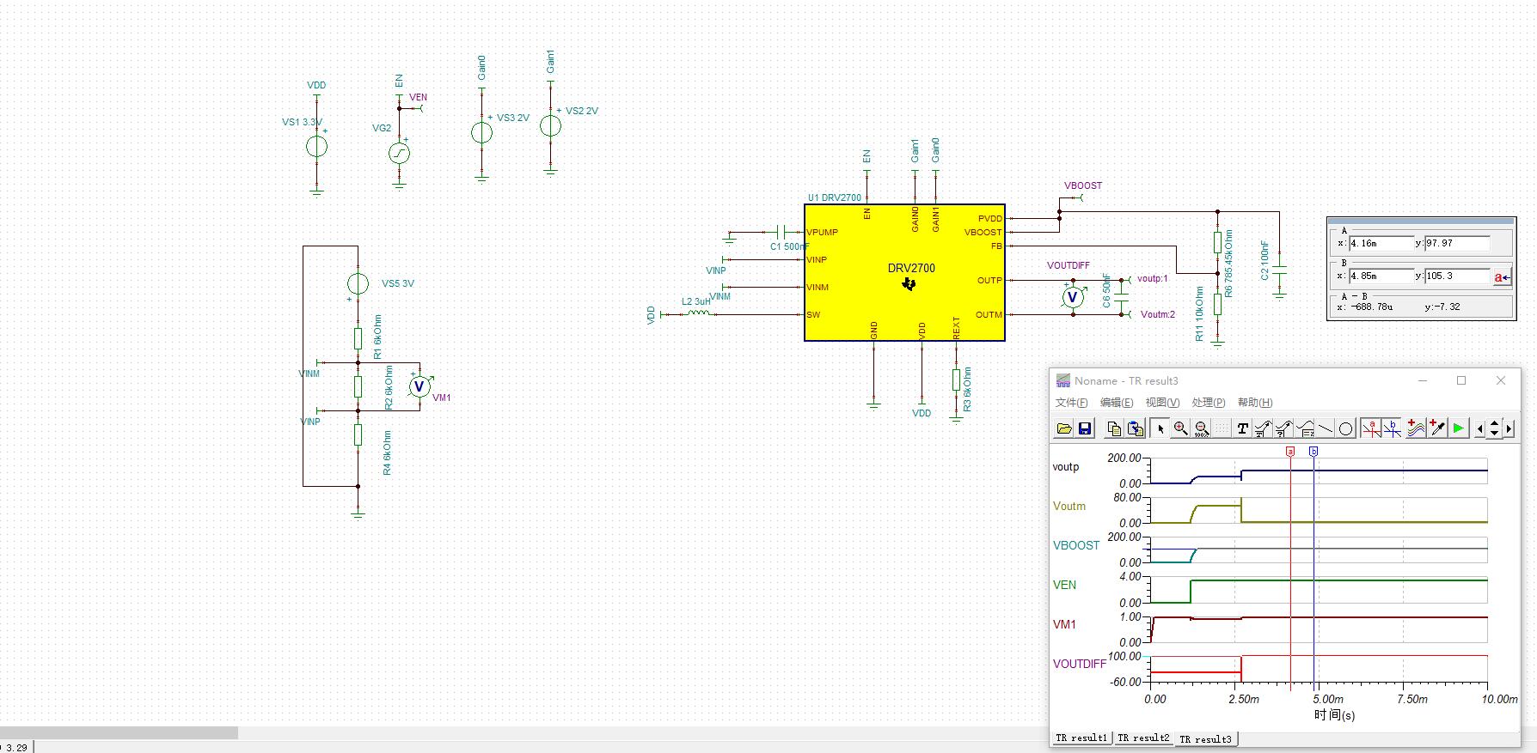Screen dimensions: 1537x753
Task: Switch to TR result3 tab
Action: click(1205, 739)
